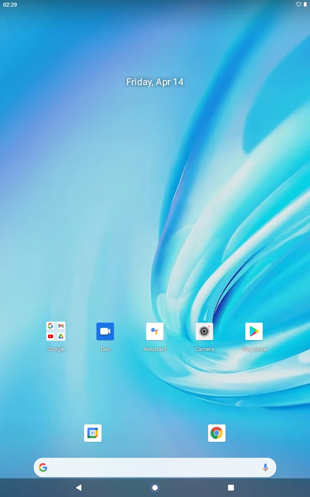310x497 pixels.
Task: Open the Google apps folder
Action: [56, 331]
